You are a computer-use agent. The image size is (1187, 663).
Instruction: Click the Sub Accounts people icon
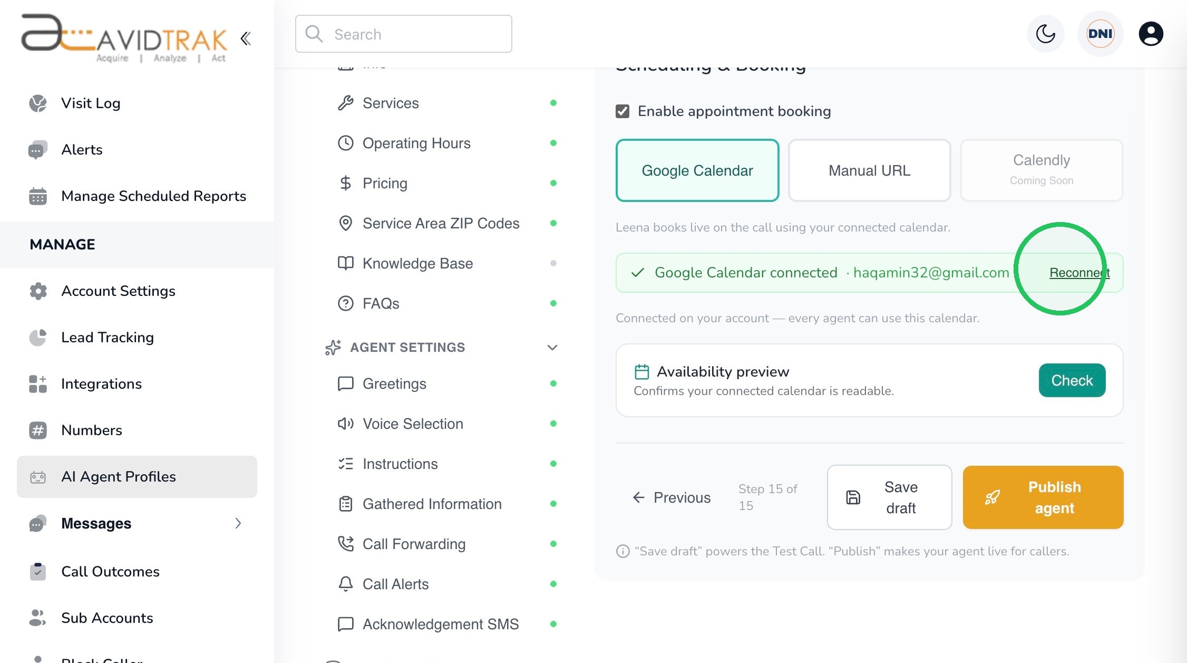click(x=38, y=618)
